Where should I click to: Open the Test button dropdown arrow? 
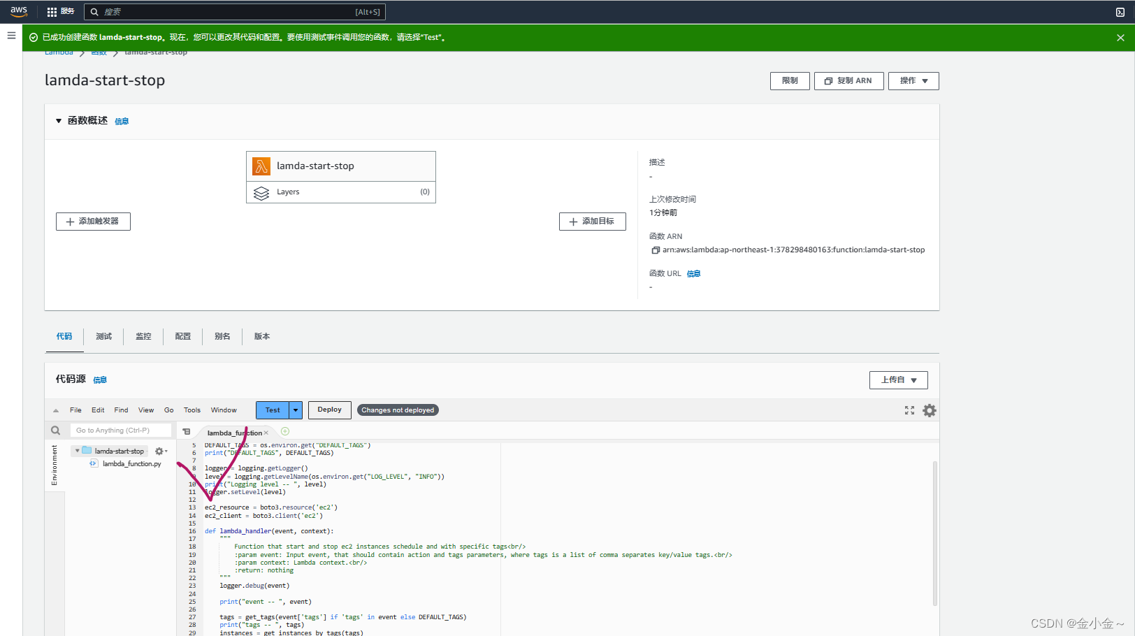click(x=296, y=410)
